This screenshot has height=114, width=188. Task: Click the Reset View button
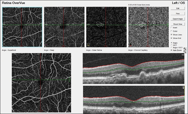tap(178, 24)
